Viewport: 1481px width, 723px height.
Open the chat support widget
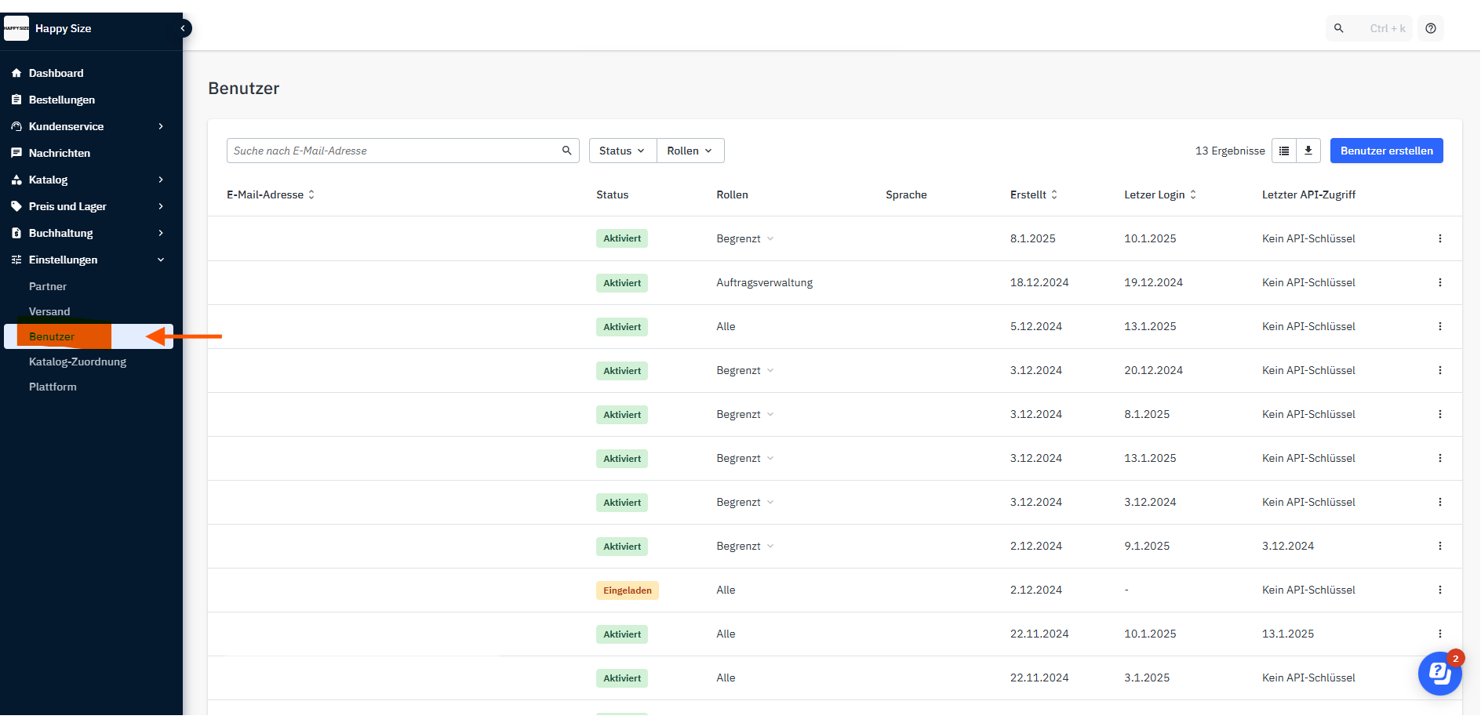(x=1439, y=673)
